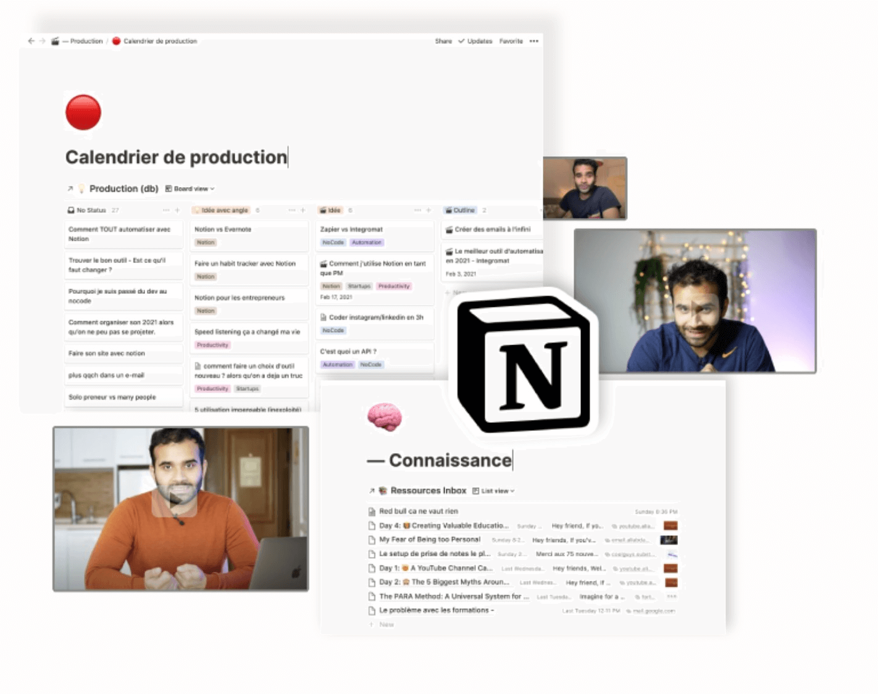Click the forward arrow in Notion top bar
878x694 pixels.
point(42,41)
